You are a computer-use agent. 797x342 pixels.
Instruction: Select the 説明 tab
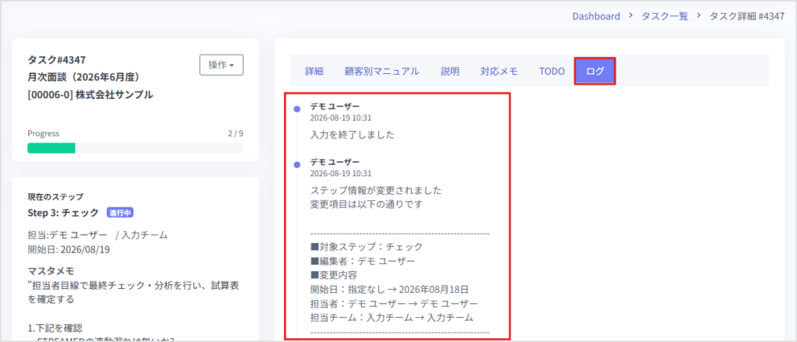point(450,71)
